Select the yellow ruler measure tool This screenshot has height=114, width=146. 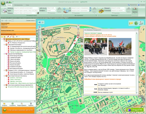pos(131,23)
